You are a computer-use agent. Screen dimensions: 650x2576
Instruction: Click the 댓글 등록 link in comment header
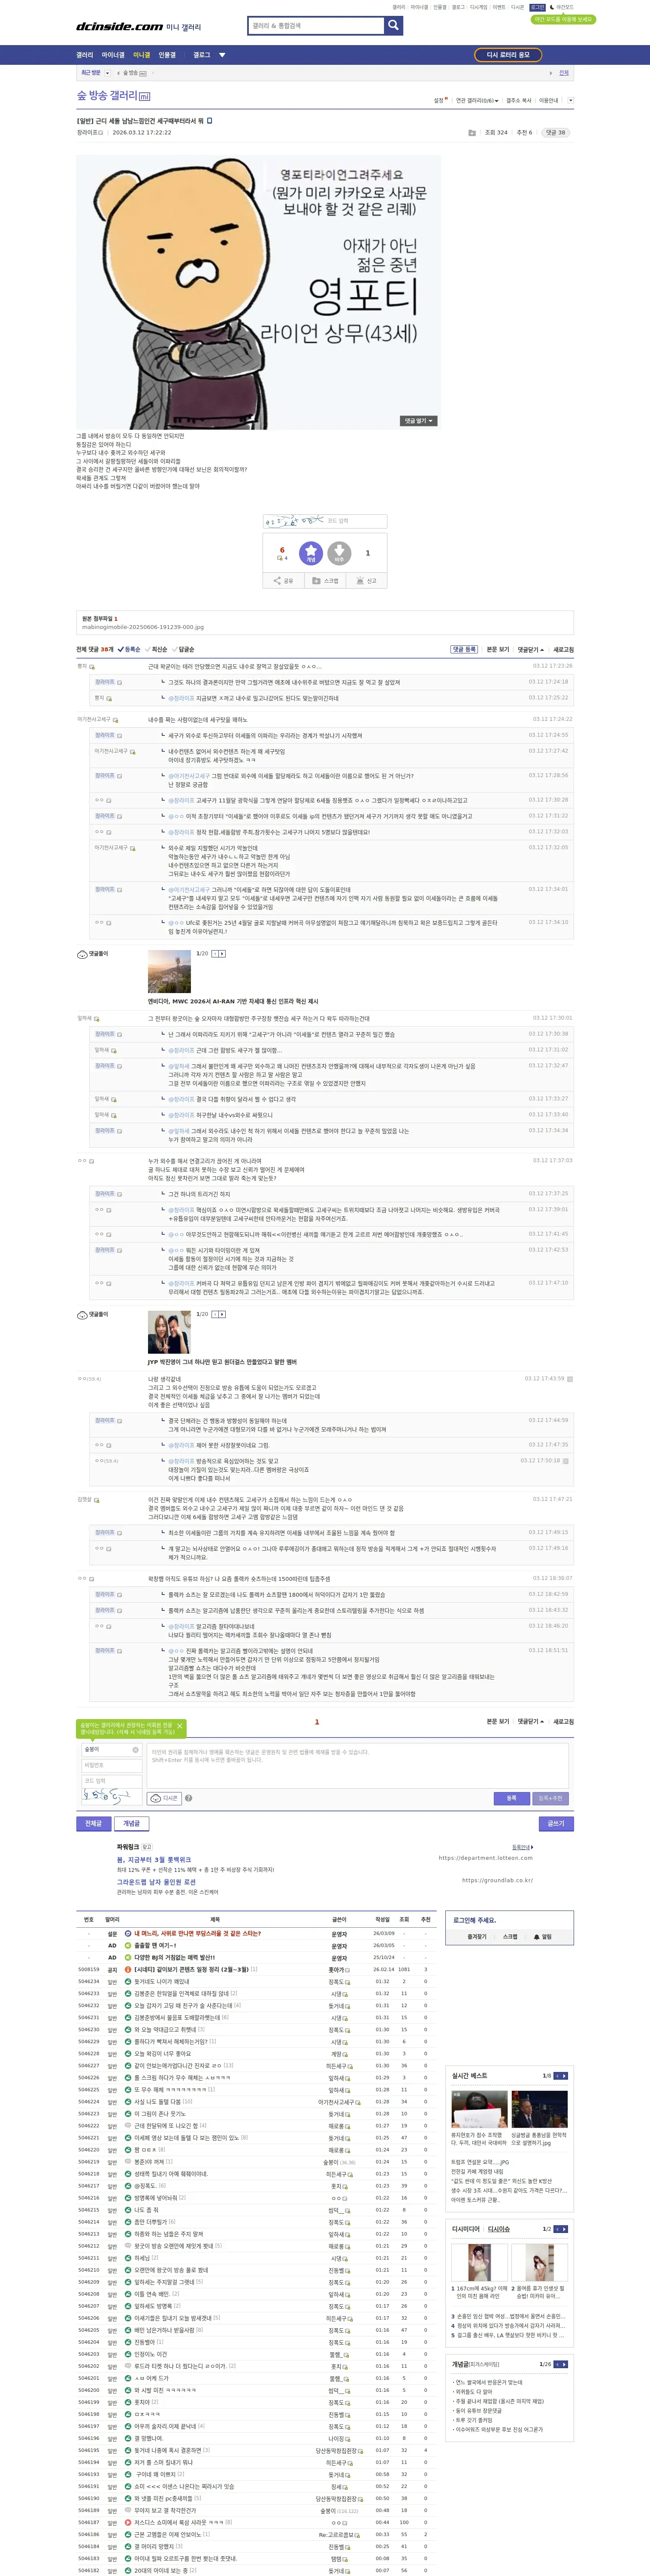coord(464,649)
